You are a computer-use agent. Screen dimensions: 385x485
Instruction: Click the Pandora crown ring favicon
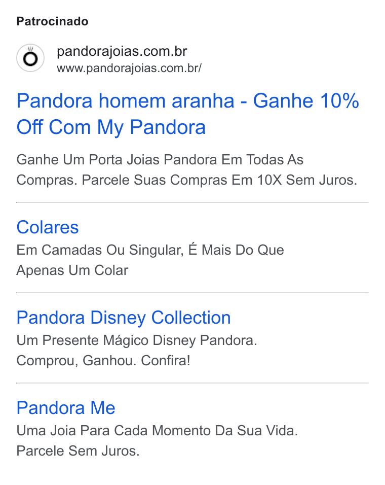point(30,58)
